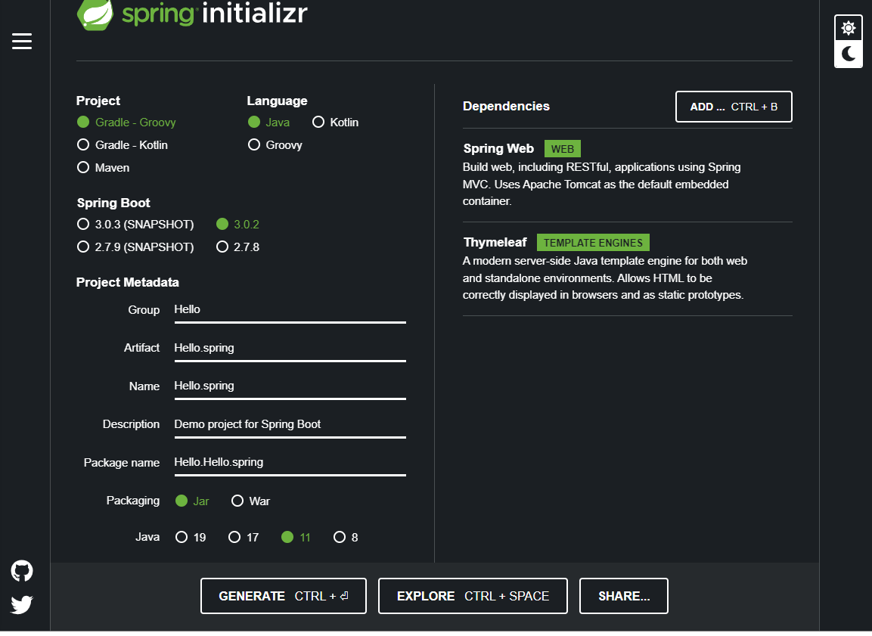Click the Spring Initializr logo
This screenshot has width=872, height=636.
click(192, 14)
